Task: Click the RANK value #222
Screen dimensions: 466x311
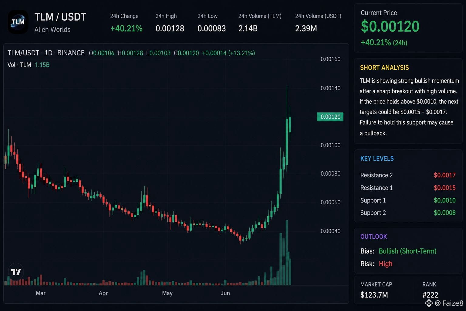Action: (430, 295)
